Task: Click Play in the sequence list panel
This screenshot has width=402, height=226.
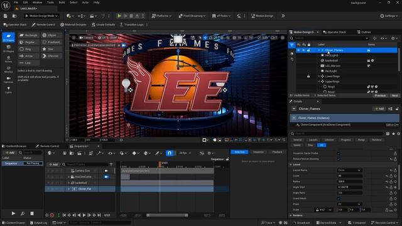Action: (13, 213)
